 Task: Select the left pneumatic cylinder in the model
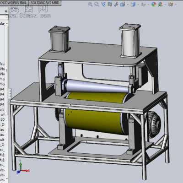59,39
